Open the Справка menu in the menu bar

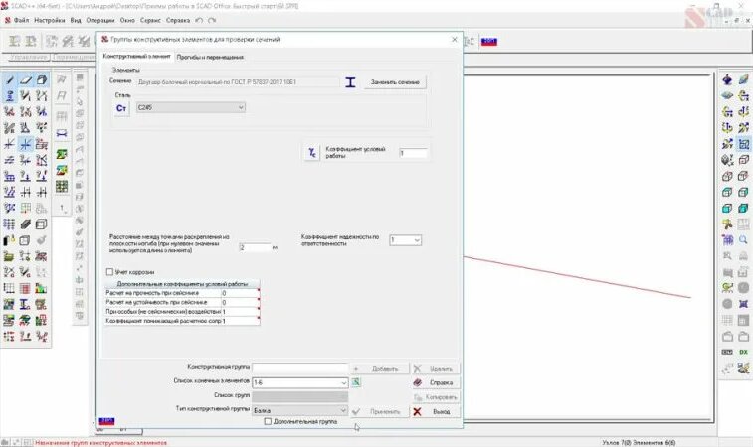178,20
